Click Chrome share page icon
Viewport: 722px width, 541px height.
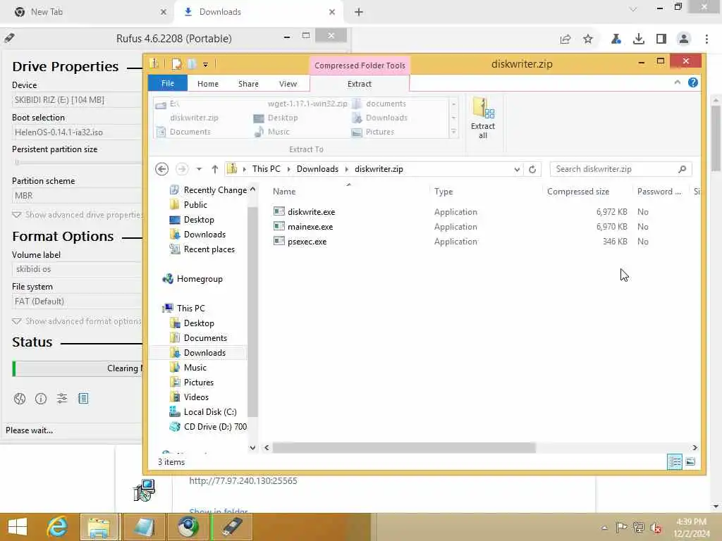coord(565,39)
